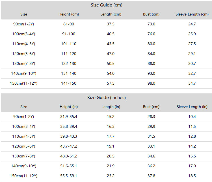Select the 90cm(1-2Y) row in cm table
The width and height of the screenshot is (212, 182).
106,24
